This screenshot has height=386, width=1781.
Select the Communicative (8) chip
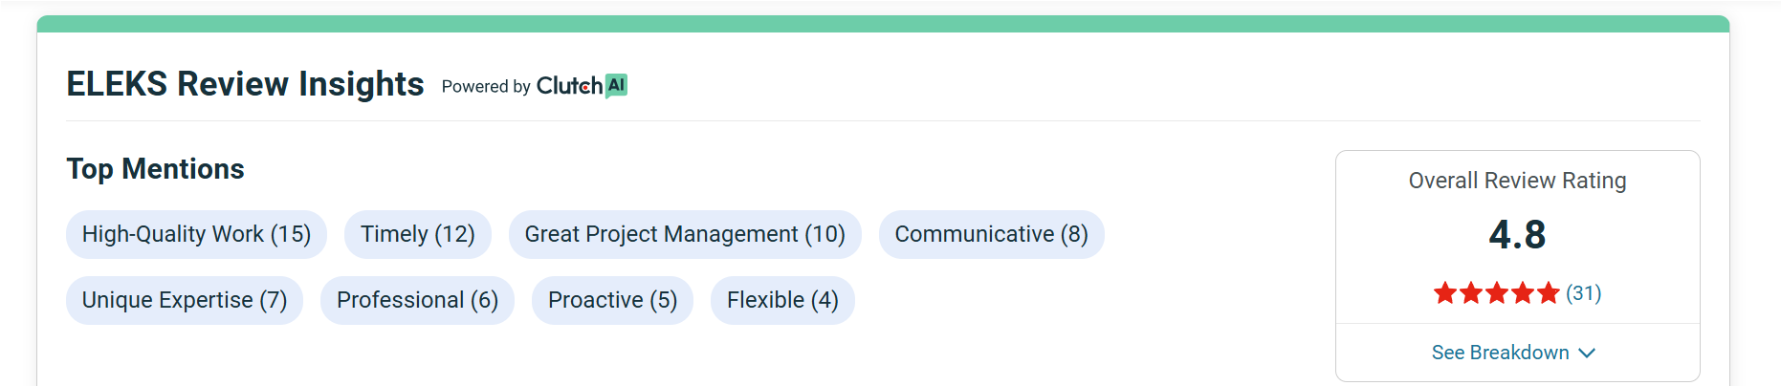point(991,234)
